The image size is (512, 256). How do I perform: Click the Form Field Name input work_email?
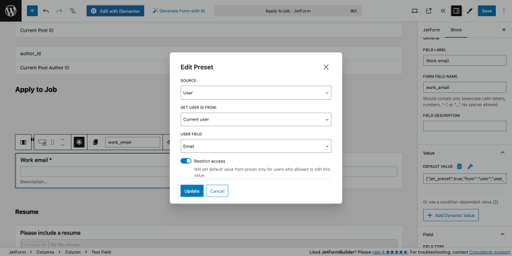pos(465,88)
